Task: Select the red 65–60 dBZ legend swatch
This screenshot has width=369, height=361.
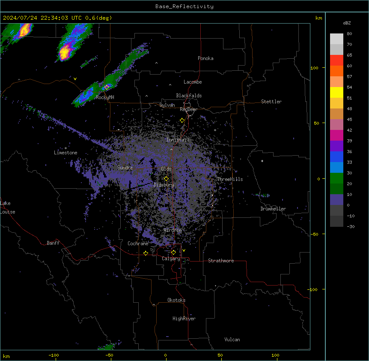Action: pos(336,60)
